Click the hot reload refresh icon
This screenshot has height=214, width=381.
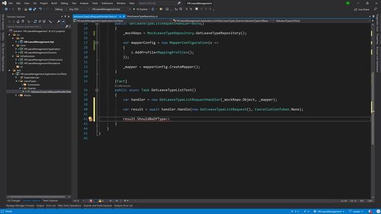coord(153,10)
